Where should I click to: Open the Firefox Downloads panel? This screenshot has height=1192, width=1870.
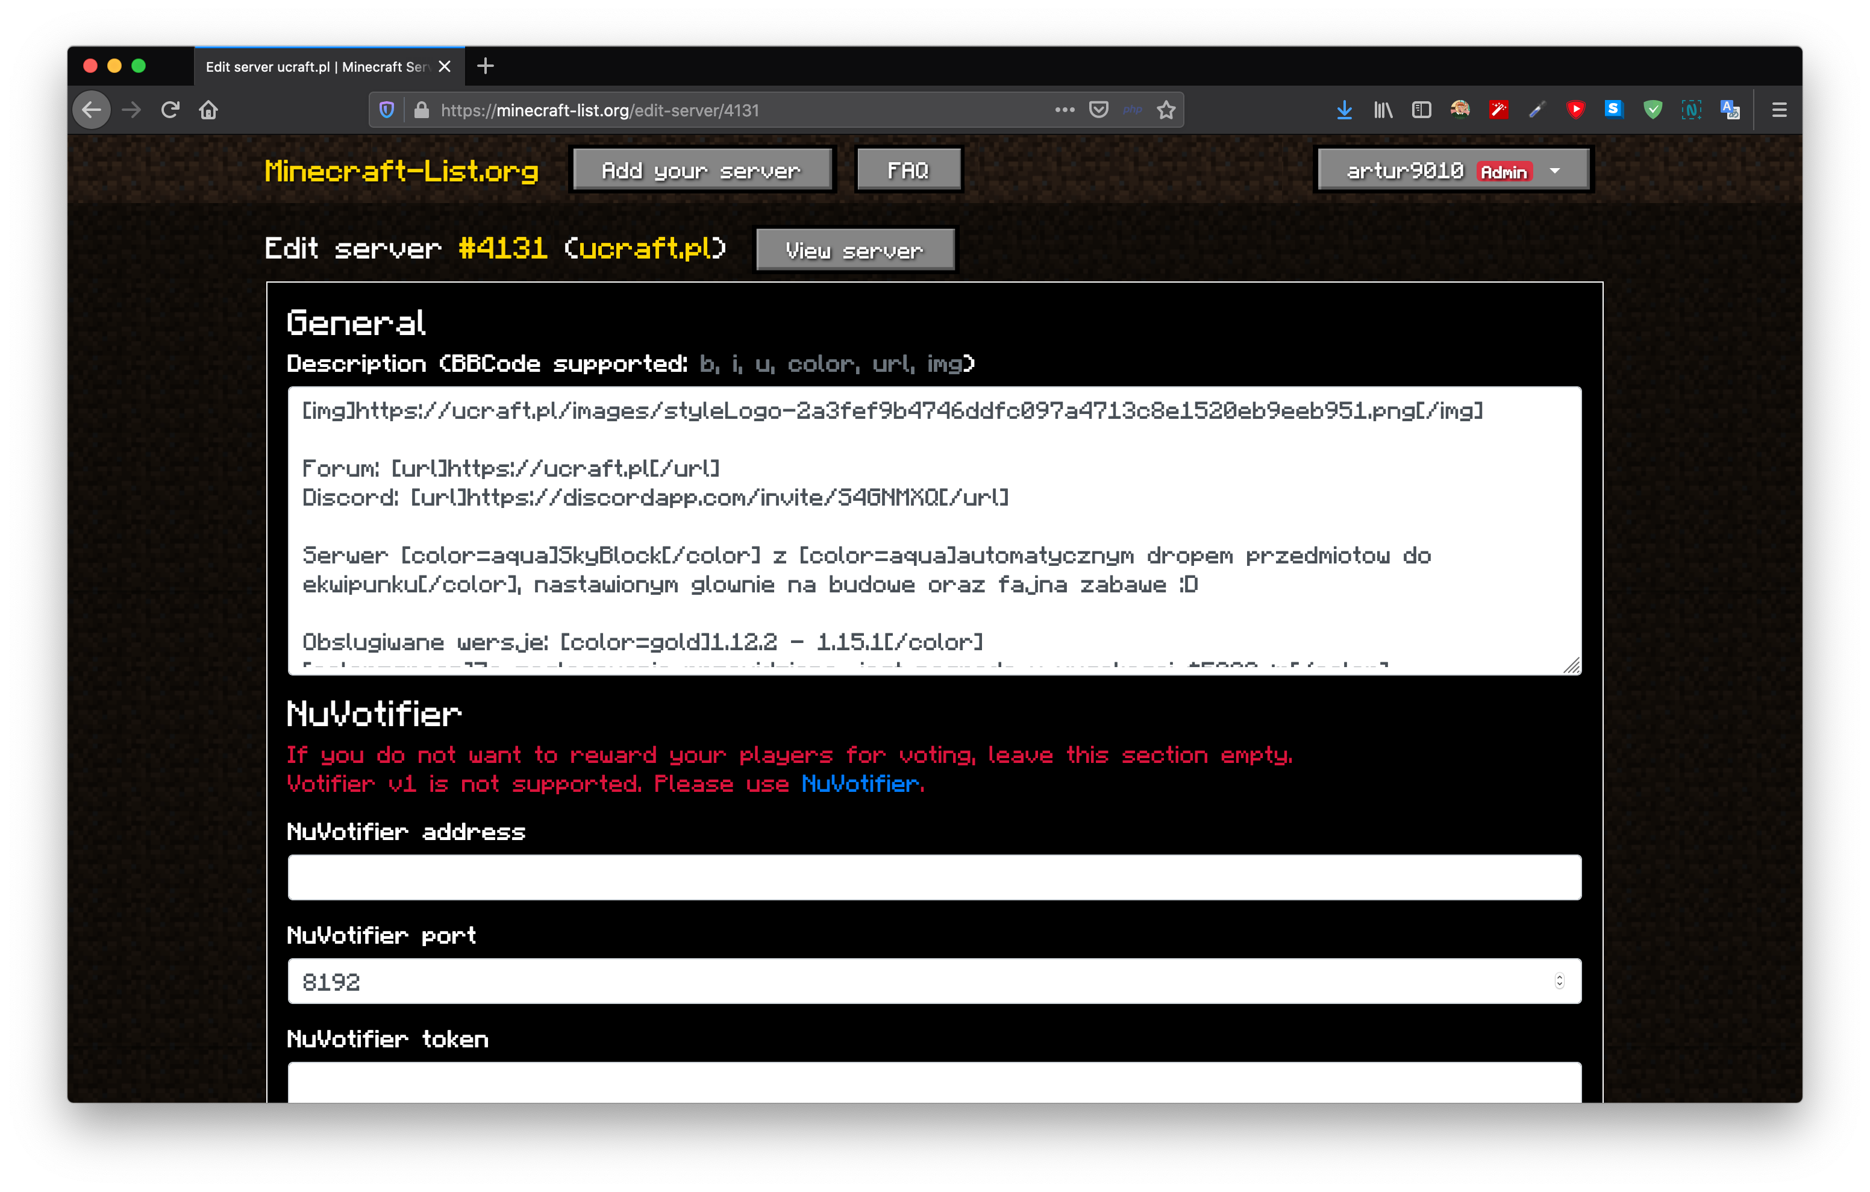coord(1344,110)
